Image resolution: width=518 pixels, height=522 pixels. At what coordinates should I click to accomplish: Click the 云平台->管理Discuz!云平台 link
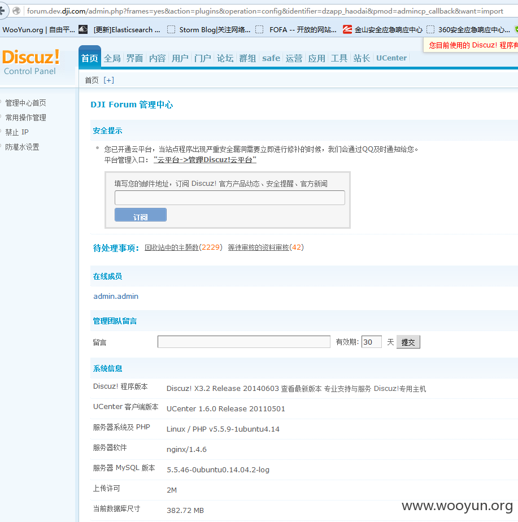tap(204, 160)
